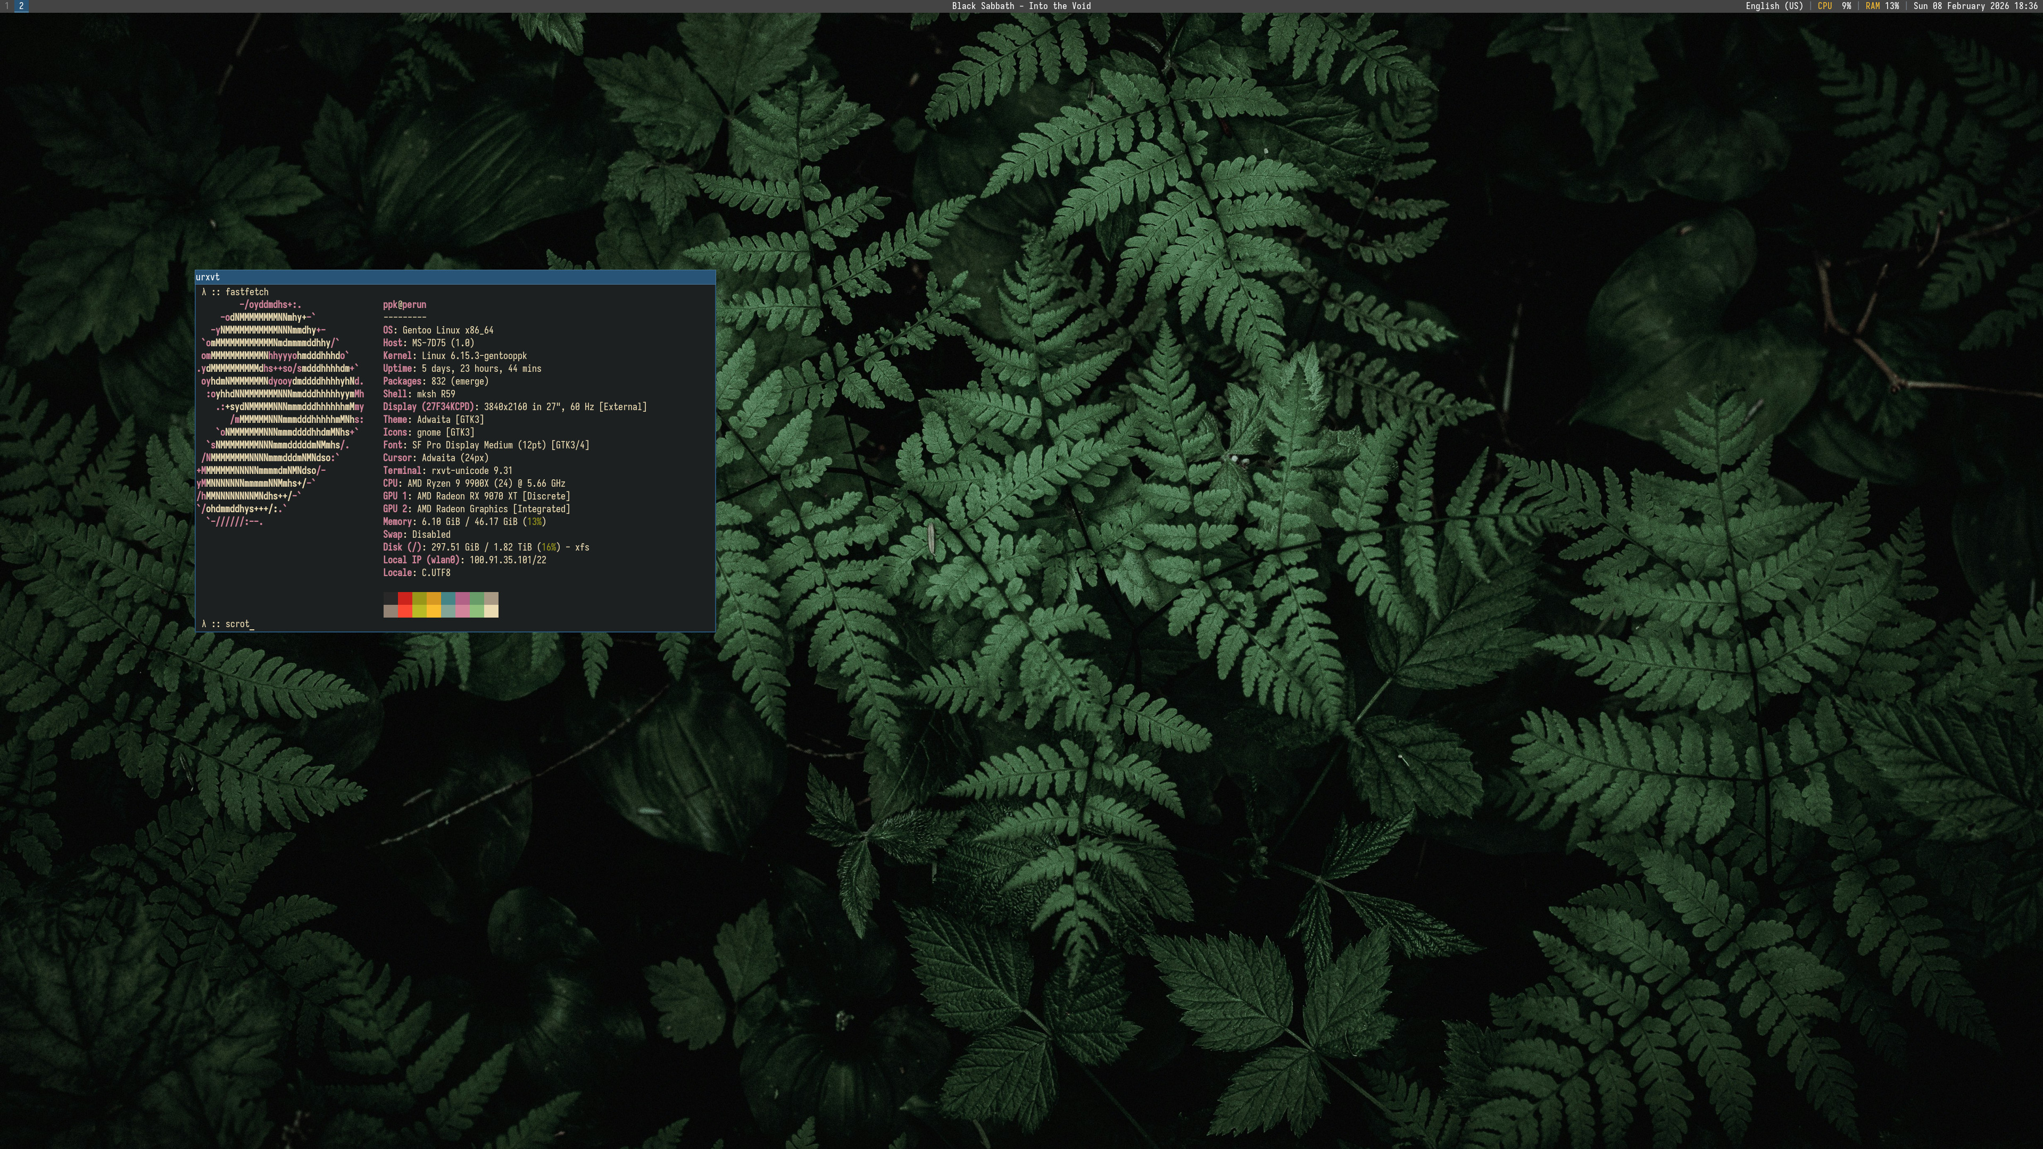The image size is (2043, 1149).
Task: Select workspace 2 in the bar
Action: tap(21, 5)
